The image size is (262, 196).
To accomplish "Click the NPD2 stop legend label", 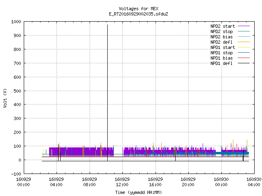I will tap(221, 31).
